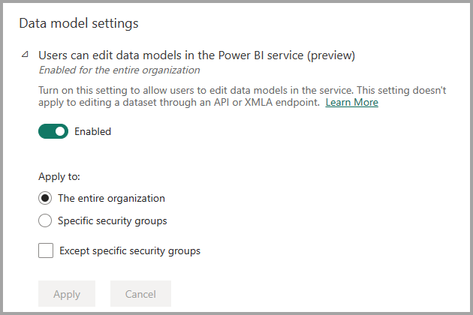
Task: Turn off the Enabled toggle switch
Action: 53,131
